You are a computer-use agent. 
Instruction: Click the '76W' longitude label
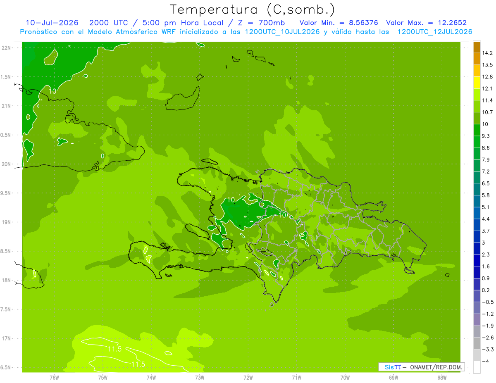(x=54, y=377)
